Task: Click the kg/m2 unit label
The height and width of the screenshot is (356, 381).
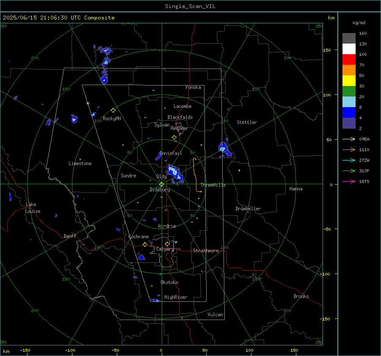Action: 359,23
